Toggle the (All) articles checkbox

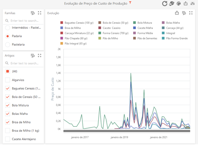click(8, 71)
